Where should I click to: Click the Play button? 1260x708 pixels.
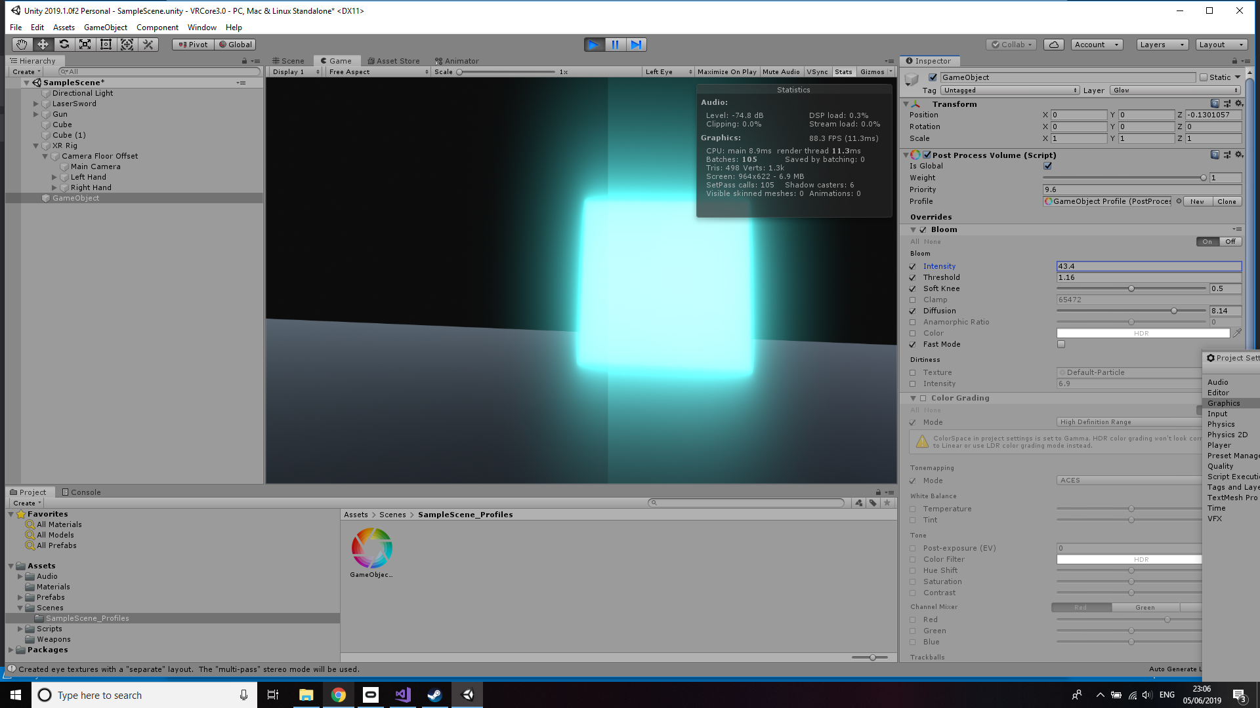point(594,45)
